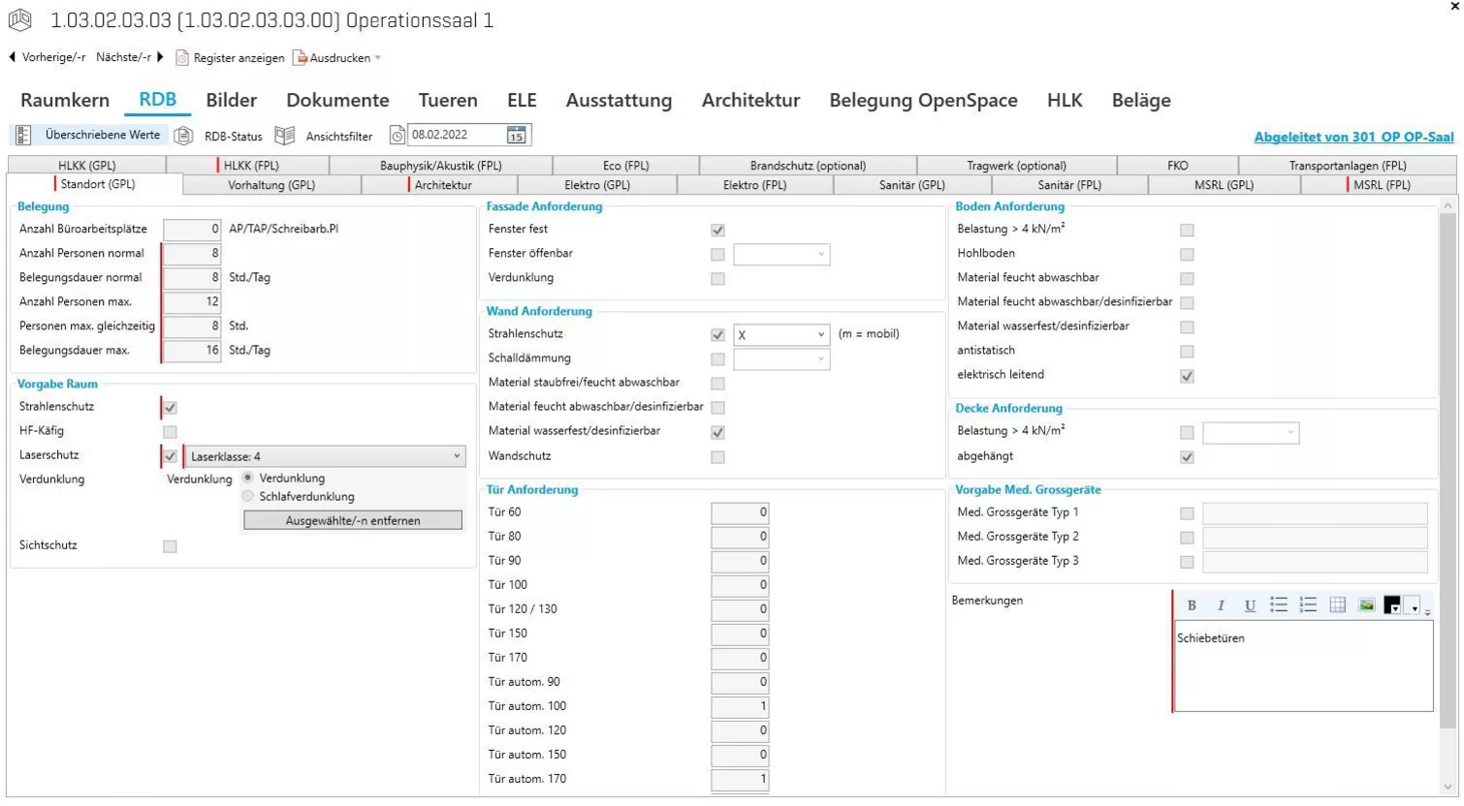
Task: Click vertical scrollbar down arrow
Action: (x=1448, y=787)
